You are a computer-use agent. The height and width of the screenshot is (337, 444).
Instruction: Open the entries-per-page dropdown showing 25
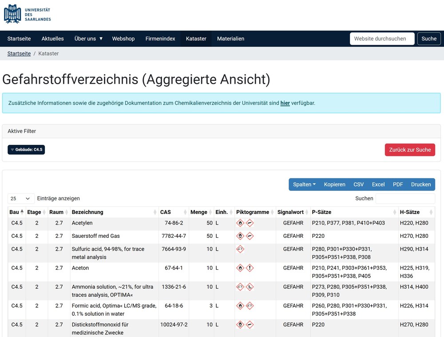pyautogui.click(x=21, y=198)
